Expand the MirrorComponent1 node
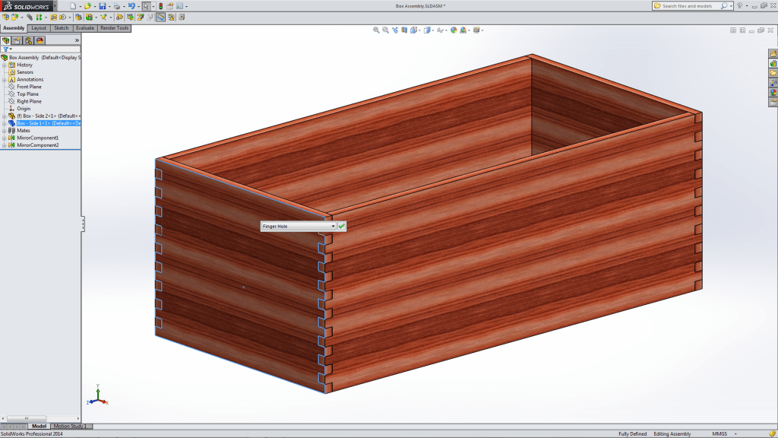 (x=4, y=138)
